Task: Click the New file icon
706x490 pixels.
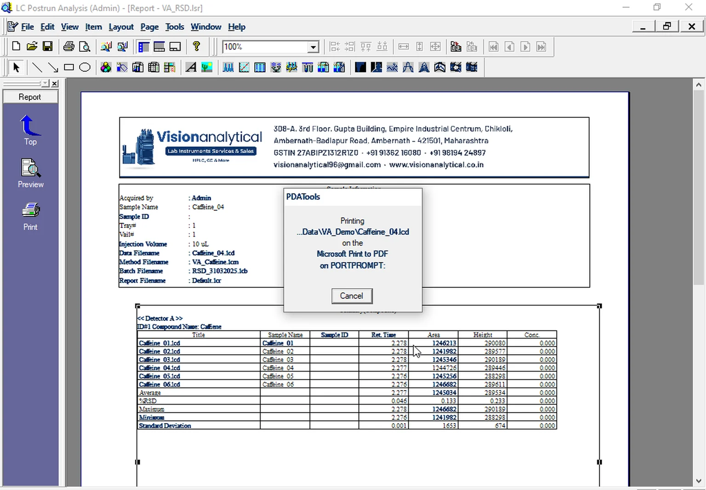Action: (x=16, y=46)
